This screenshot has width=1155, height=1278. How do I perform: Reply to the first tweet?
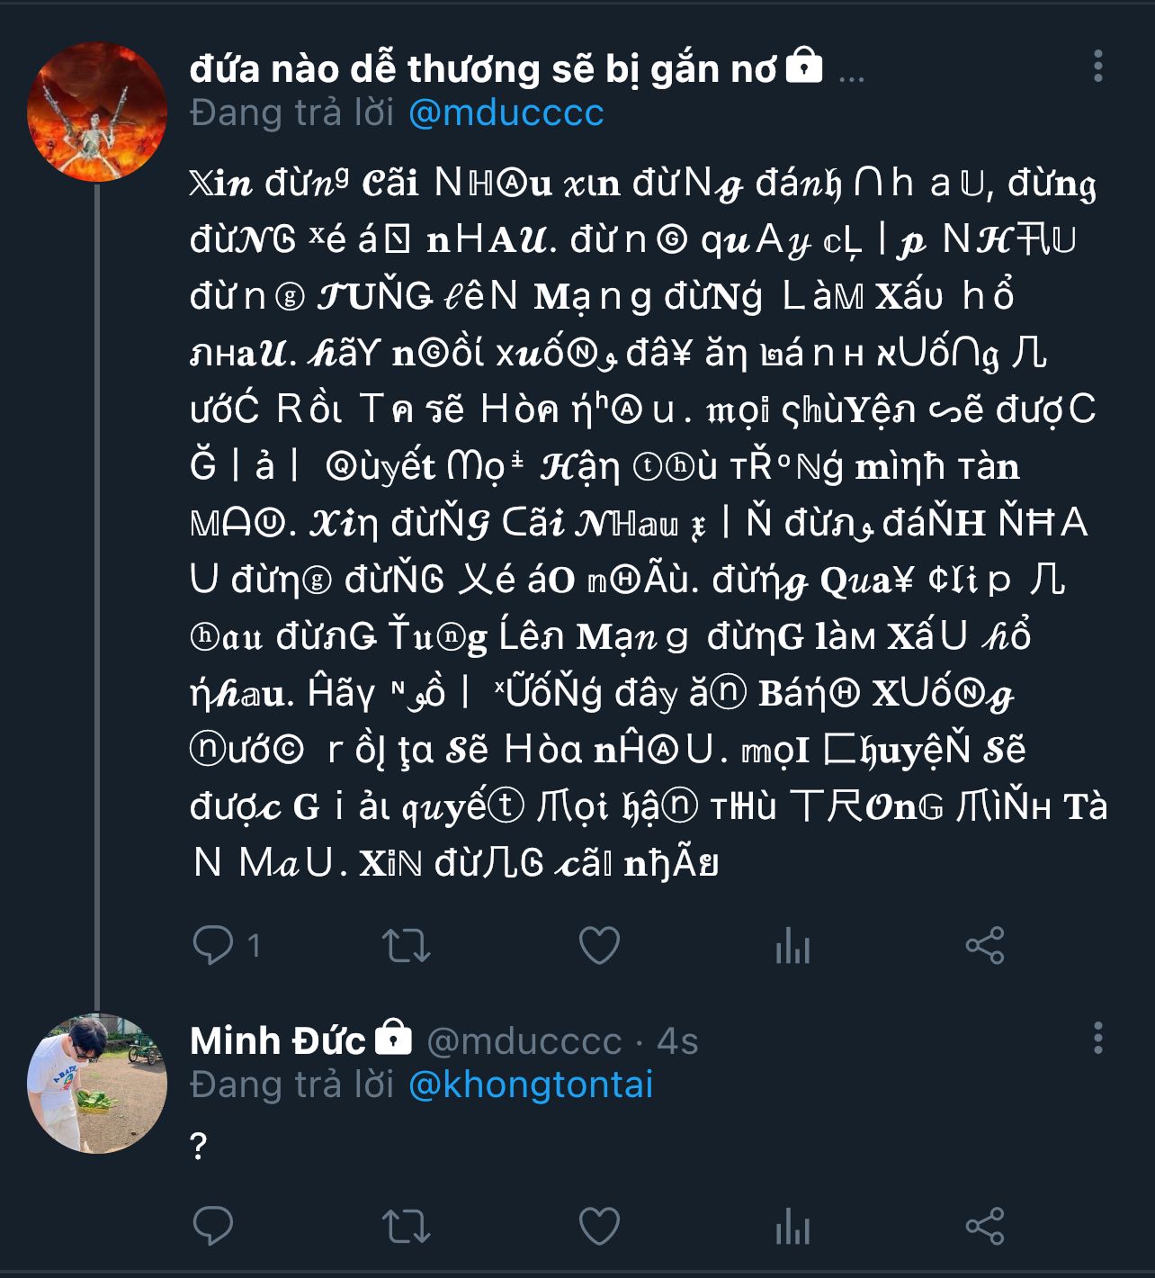pos(214,945)
